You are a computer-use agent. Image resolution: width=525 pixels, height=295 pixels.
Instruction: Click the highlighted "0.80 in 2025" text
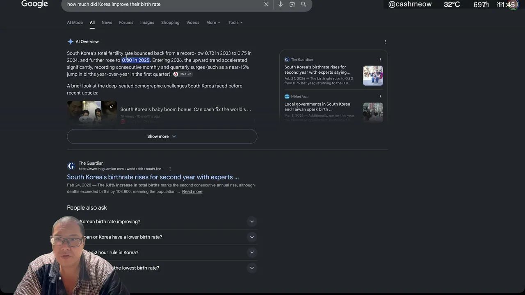coord(136,60)
